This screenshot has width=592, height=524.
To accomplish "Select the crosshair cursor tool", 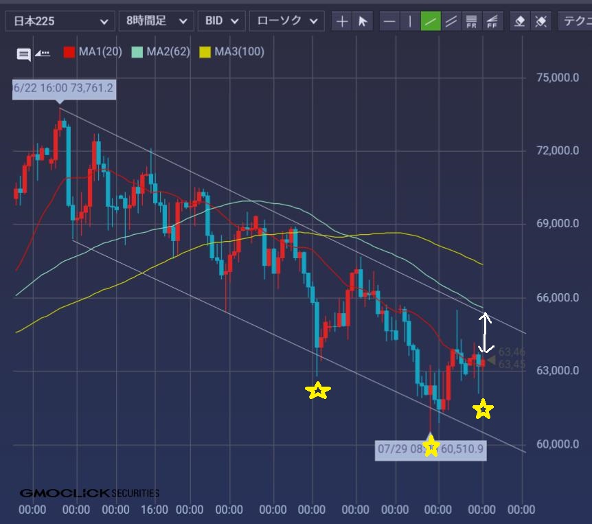I will (x=342, y=21).
